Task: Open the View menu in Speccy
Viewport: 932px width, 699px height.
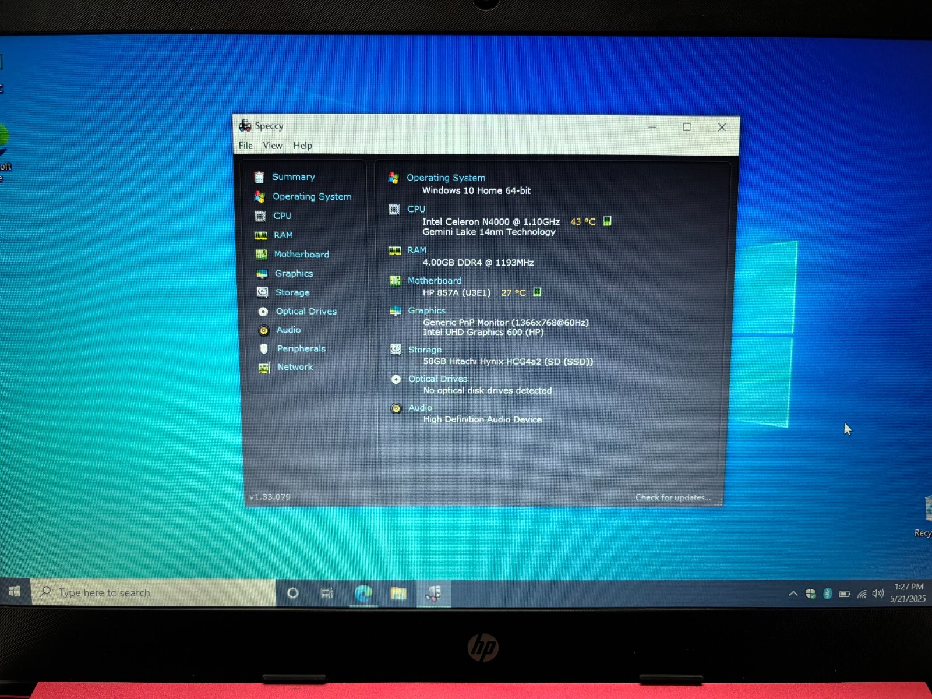Action: [x=272, y=145]
